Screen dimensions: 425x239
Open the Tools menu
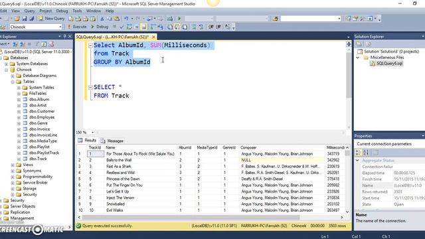(x=77, y=11)
